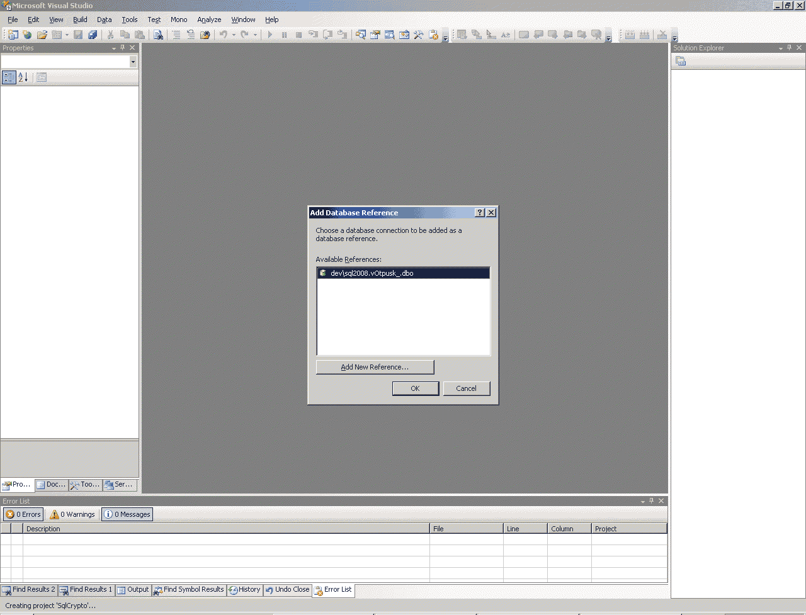This screenshot has height=615, width=806.
Task: Toggle auto-hide pin on Error List panel
Action: 652,501
